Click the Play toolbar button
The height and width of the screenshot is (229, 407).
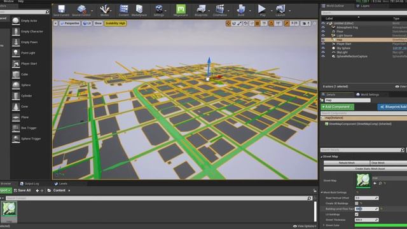coord(262,9)
